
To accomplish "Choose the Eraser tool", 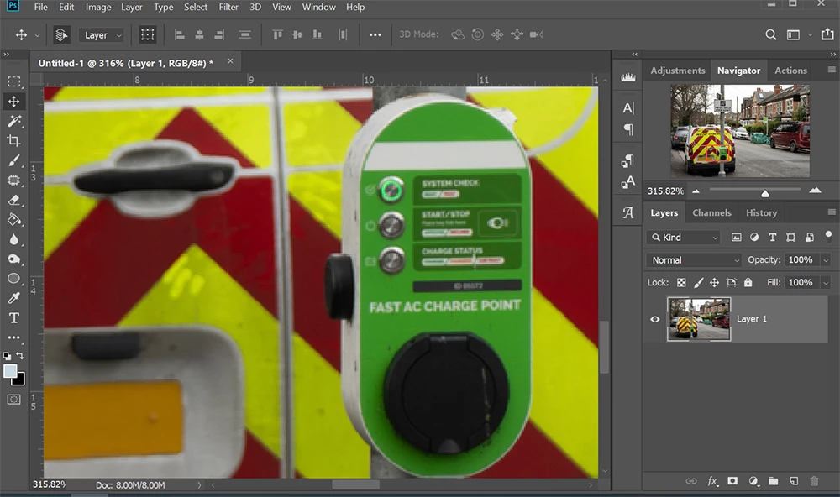I will 14,200.
